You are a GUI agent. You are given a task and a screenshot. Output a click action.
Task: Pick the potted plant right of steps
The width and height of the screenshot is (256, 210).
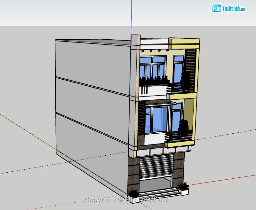[183, 189]
